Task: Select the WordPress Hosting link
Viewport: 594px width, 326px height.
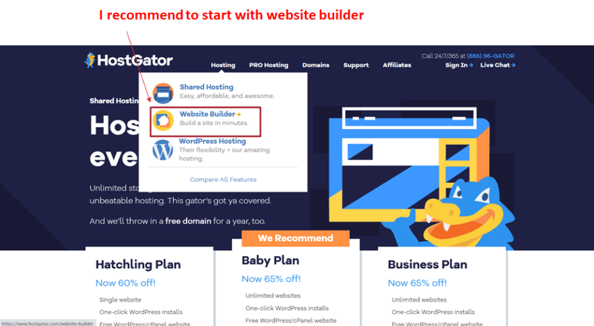Action: click(x=212, y=141)
